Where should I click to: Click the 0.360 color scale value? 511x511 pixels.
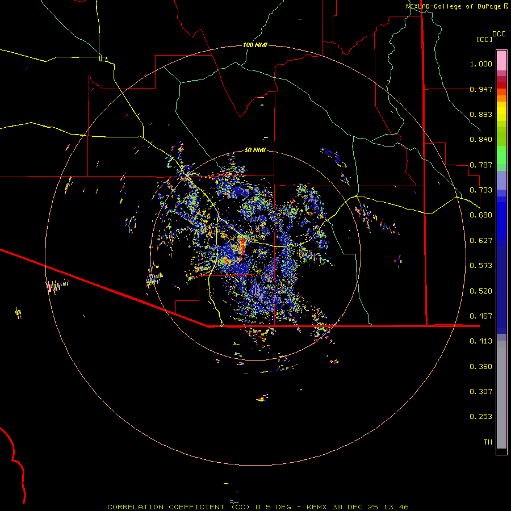[481, 367]
